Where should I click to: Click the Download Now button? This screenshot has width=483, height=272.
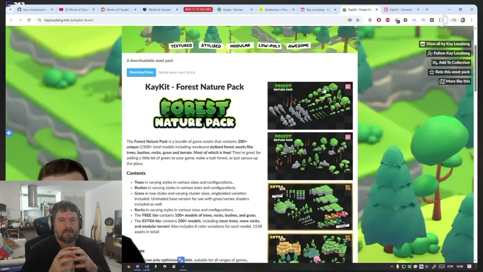141,72
